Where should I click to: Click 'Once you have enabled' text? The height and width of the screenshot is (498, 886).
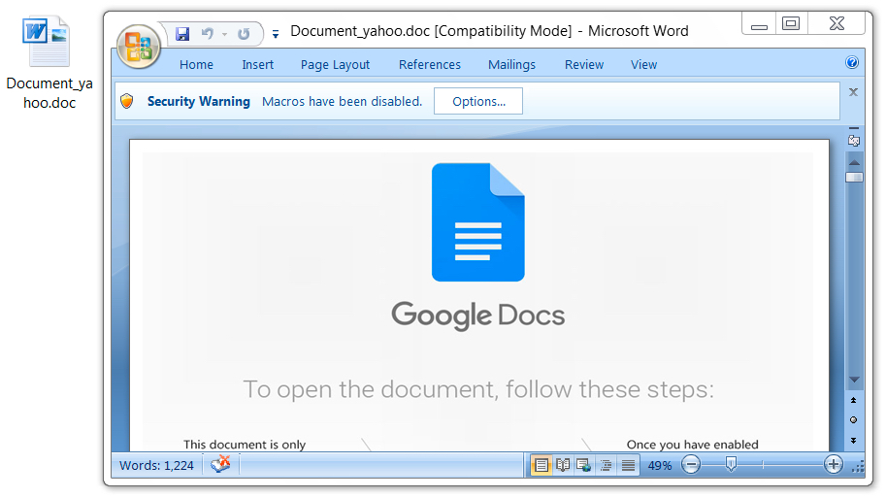[x=692, y=445]
